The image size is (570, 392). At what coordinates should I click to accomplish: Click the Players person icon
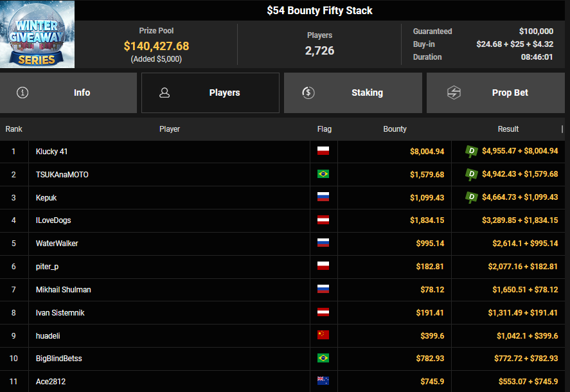point(165,93)
